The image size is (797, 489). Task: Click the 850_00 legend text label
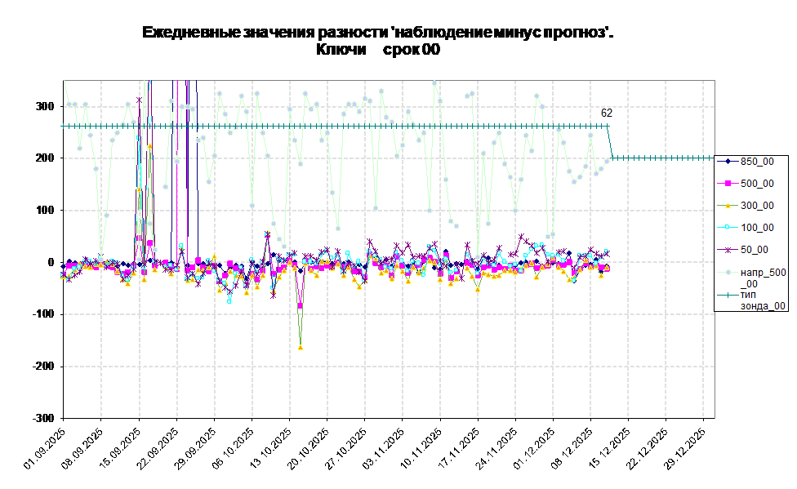tap(757, 162)
